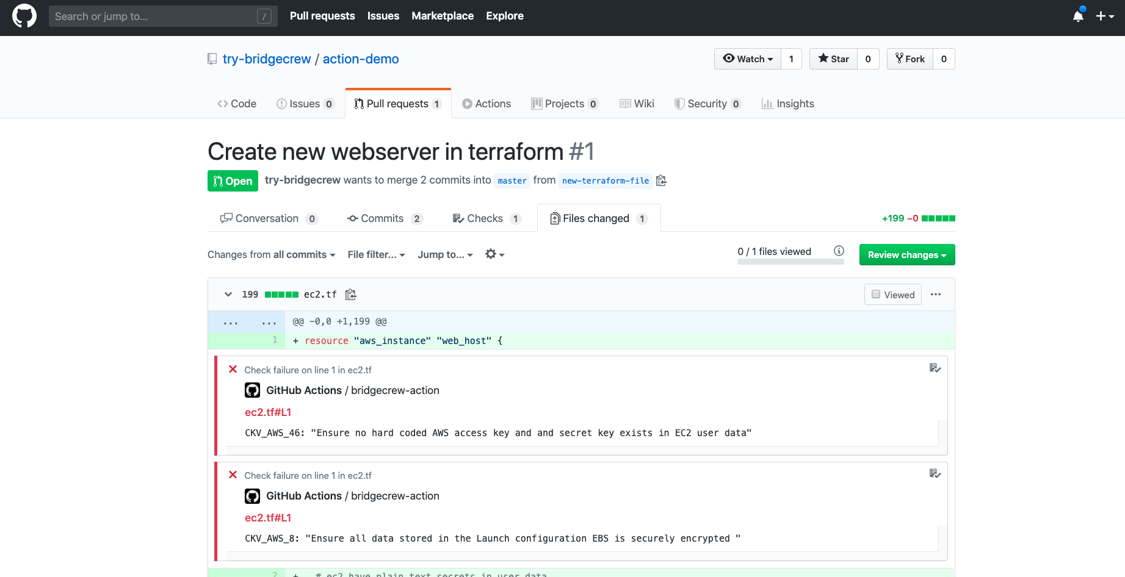Screen dimensions: 1125x577
Task: Click the new-terraform-file branch label
Action: click(606, 181)
